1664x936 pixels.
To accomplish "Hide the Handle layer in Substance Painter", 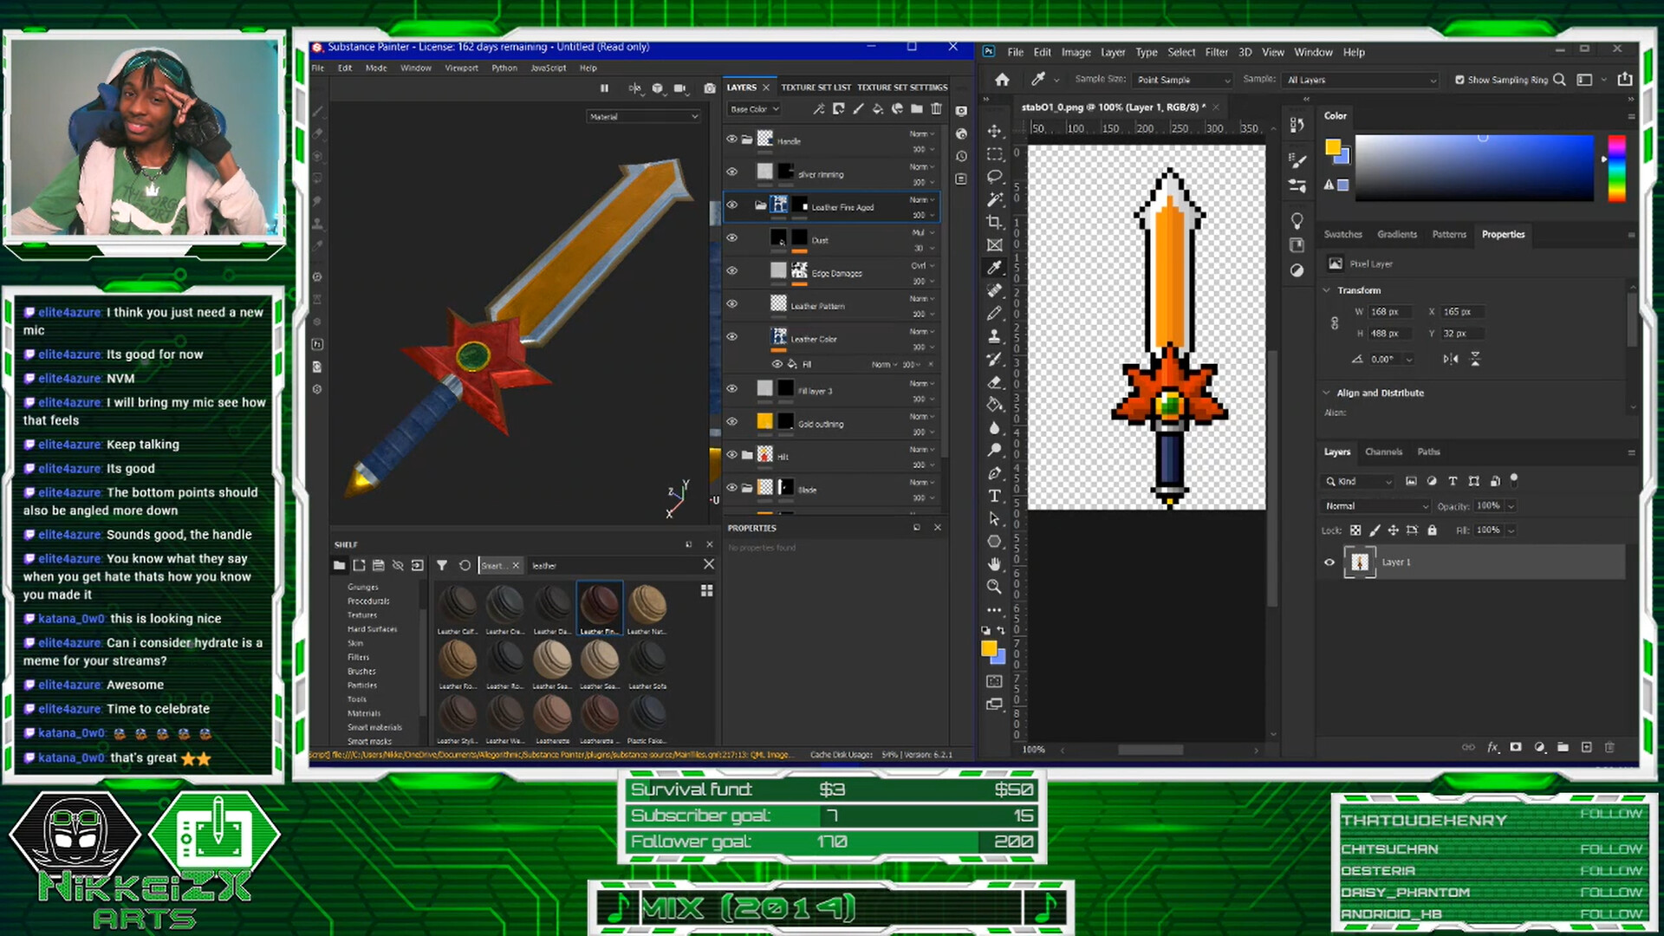I will [732, 139].
